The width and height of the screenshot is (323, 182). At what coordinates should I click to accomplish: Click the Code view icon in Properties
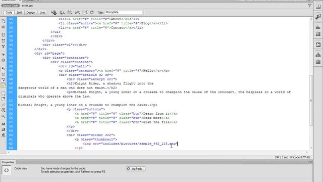pos(6,170)
